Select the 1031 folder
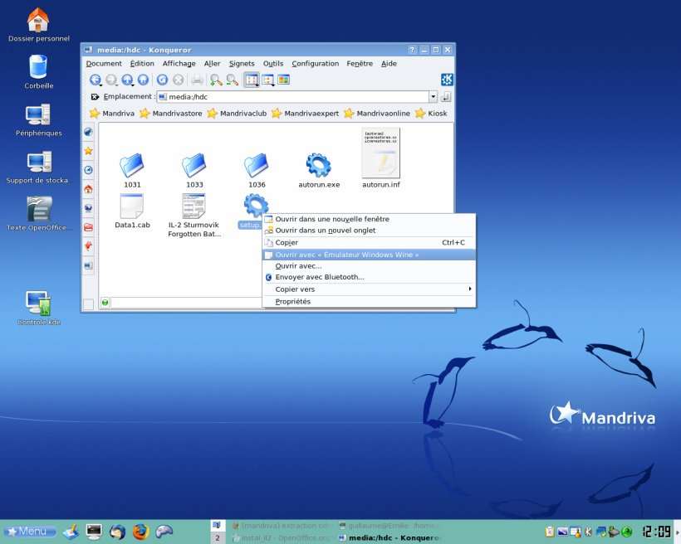Image resolution: width=681 pixels, height=544 pixels. [132, 171]
